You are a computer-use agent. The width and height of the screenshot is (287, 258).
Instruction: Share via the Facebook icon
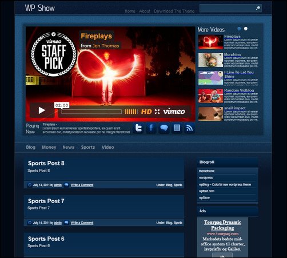[151, 128]
